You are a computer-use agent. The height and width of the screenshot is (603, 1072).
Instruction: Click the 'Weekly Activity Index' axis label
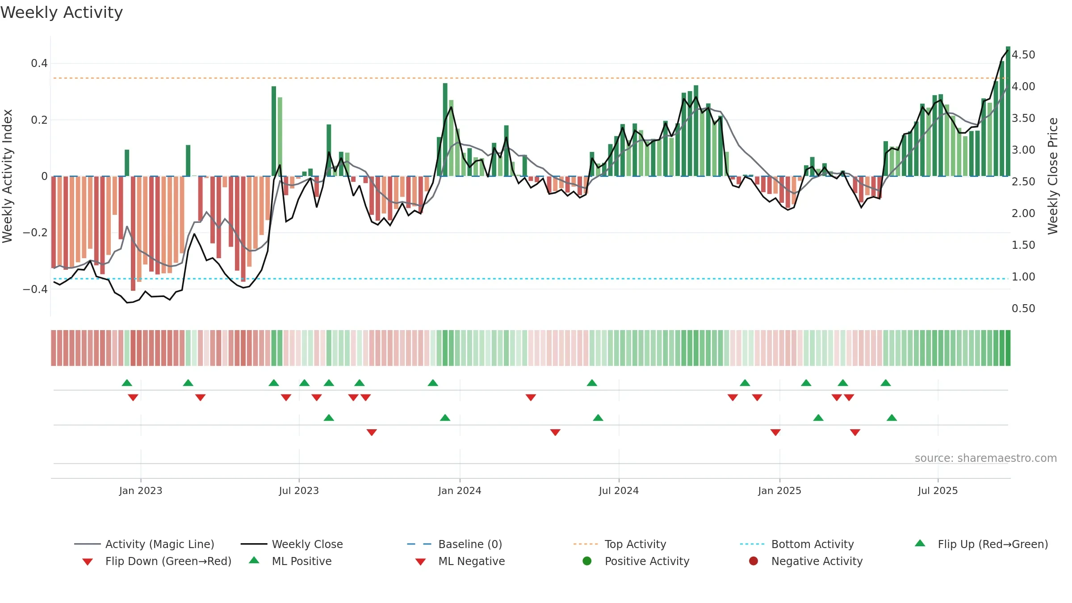coord(7,176)
